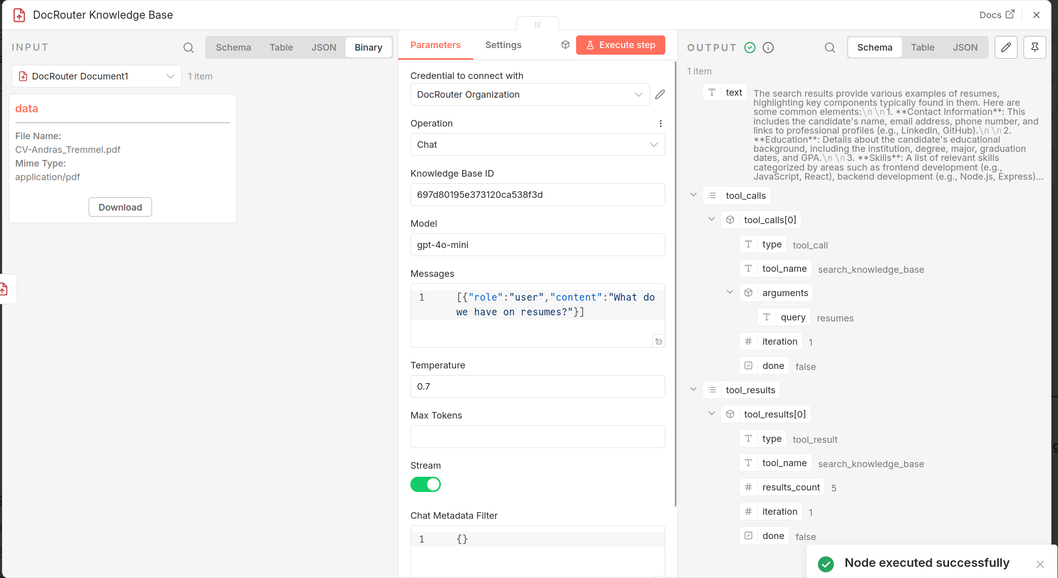Viewport: 1058px width, 578px height.
Task: Open the Settings tab
Action: click(503, 45)
